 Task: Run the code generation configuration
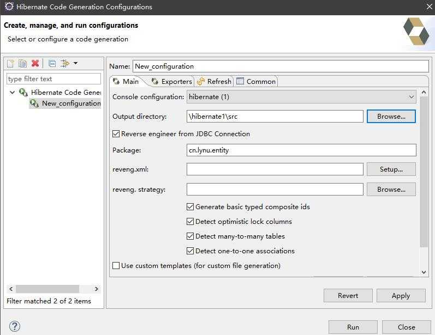pyautogui.click(x=353, y=327)
